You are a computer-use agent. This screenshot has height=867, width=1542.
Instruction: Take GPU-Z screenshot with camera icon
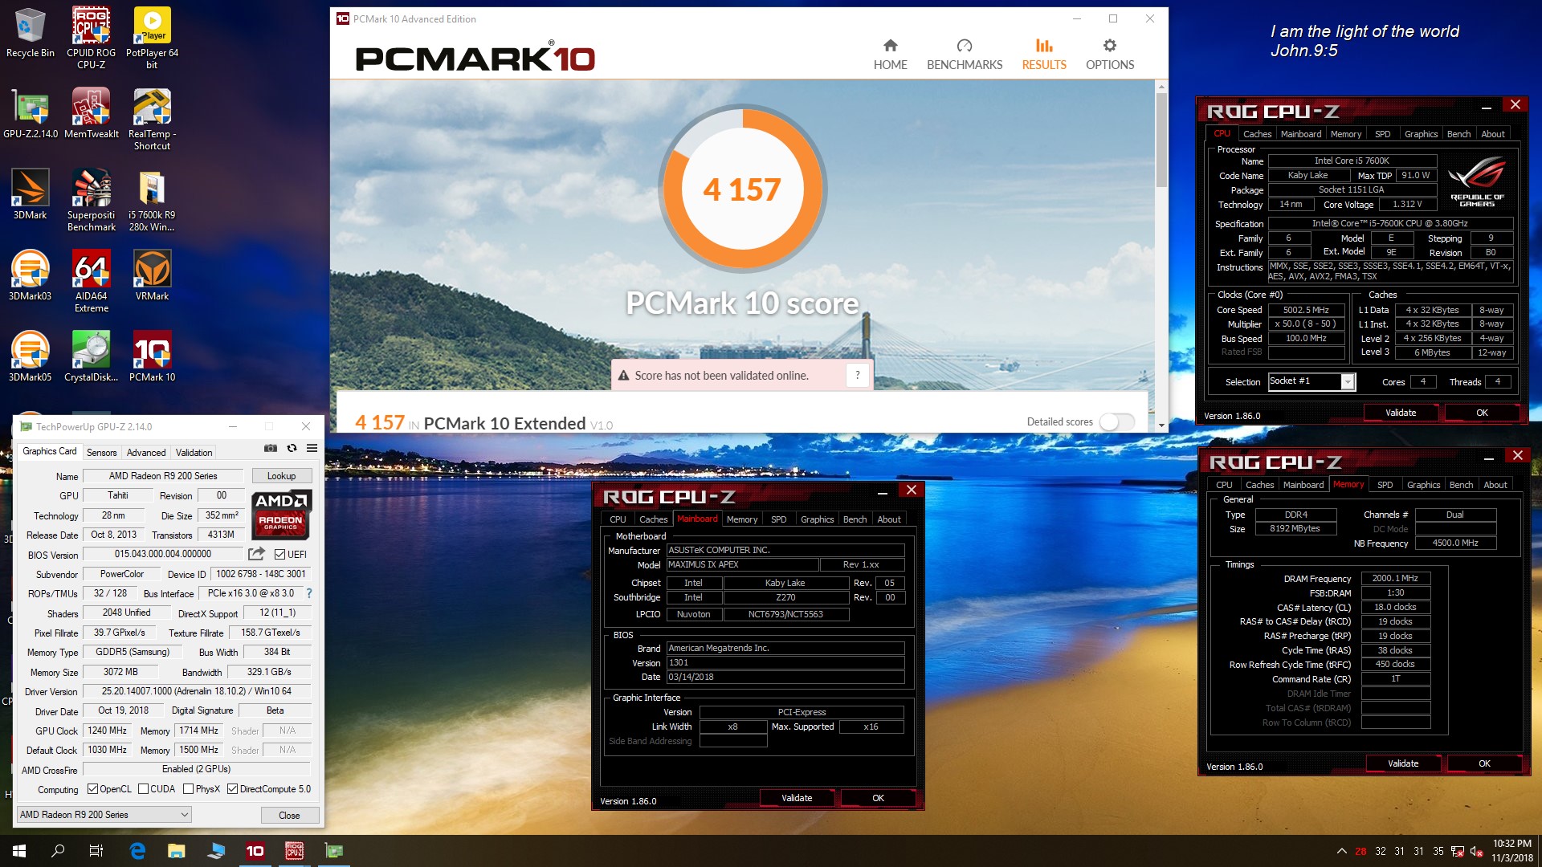coord(271,448)
